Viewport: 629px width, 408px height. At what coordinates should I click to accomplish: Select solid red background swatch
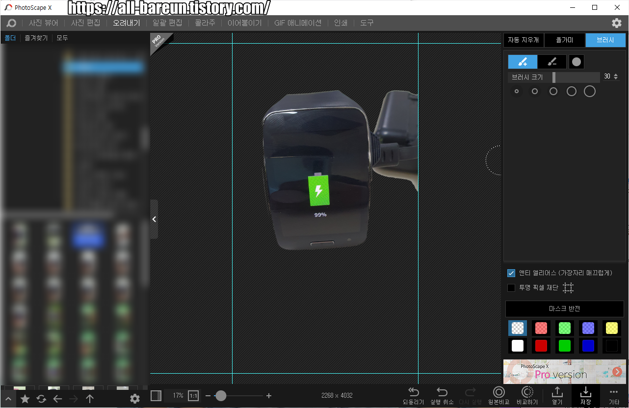click(541, 346)
